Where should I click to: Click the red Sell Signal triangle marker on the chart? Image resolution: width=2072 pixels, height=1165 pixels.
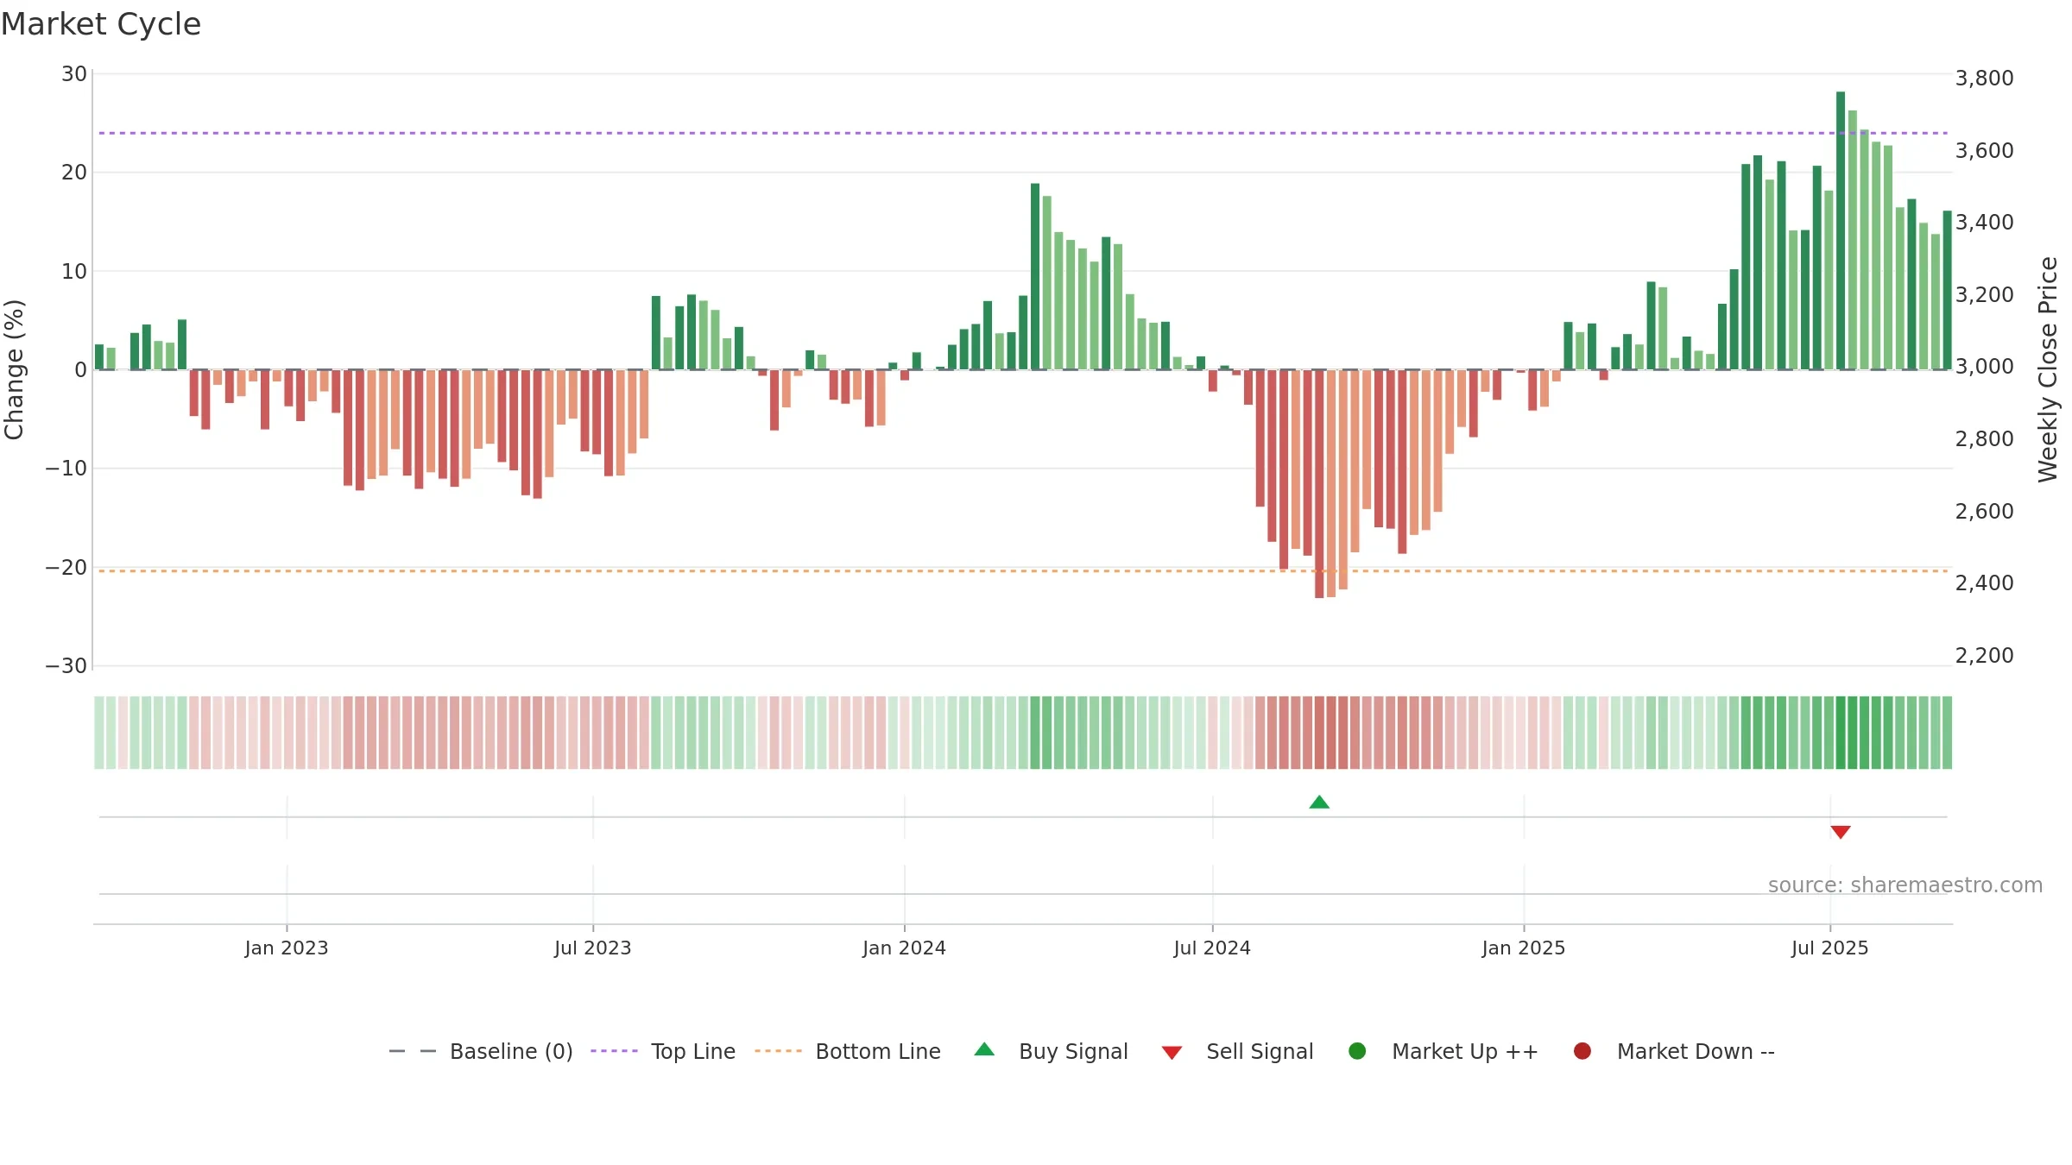coord(1841,832)
